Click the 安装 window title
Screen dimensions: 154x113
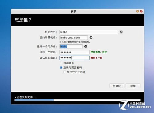[74, 11]
